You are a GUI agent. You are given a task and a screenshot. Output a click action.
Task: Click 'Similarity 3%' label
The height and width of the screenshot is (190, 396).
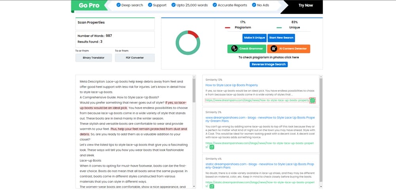(x=213, y=112)
